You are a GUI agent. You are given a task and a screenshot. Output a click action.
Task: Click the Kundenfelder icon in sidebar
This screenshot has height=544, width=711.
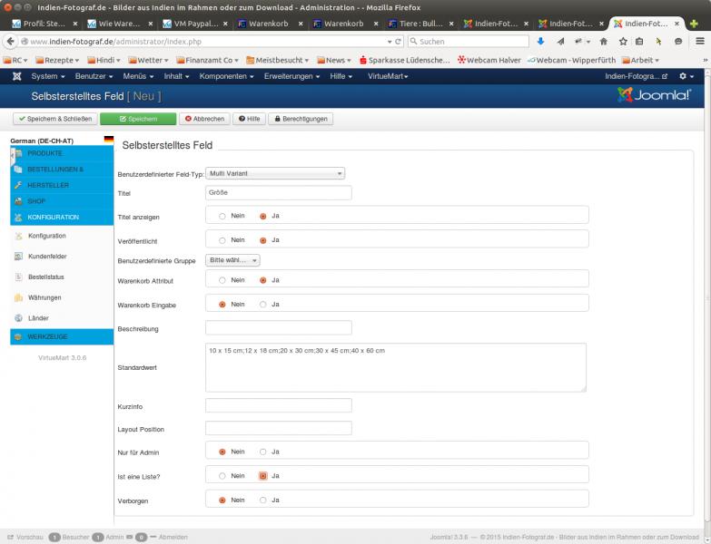pos(18,257)
